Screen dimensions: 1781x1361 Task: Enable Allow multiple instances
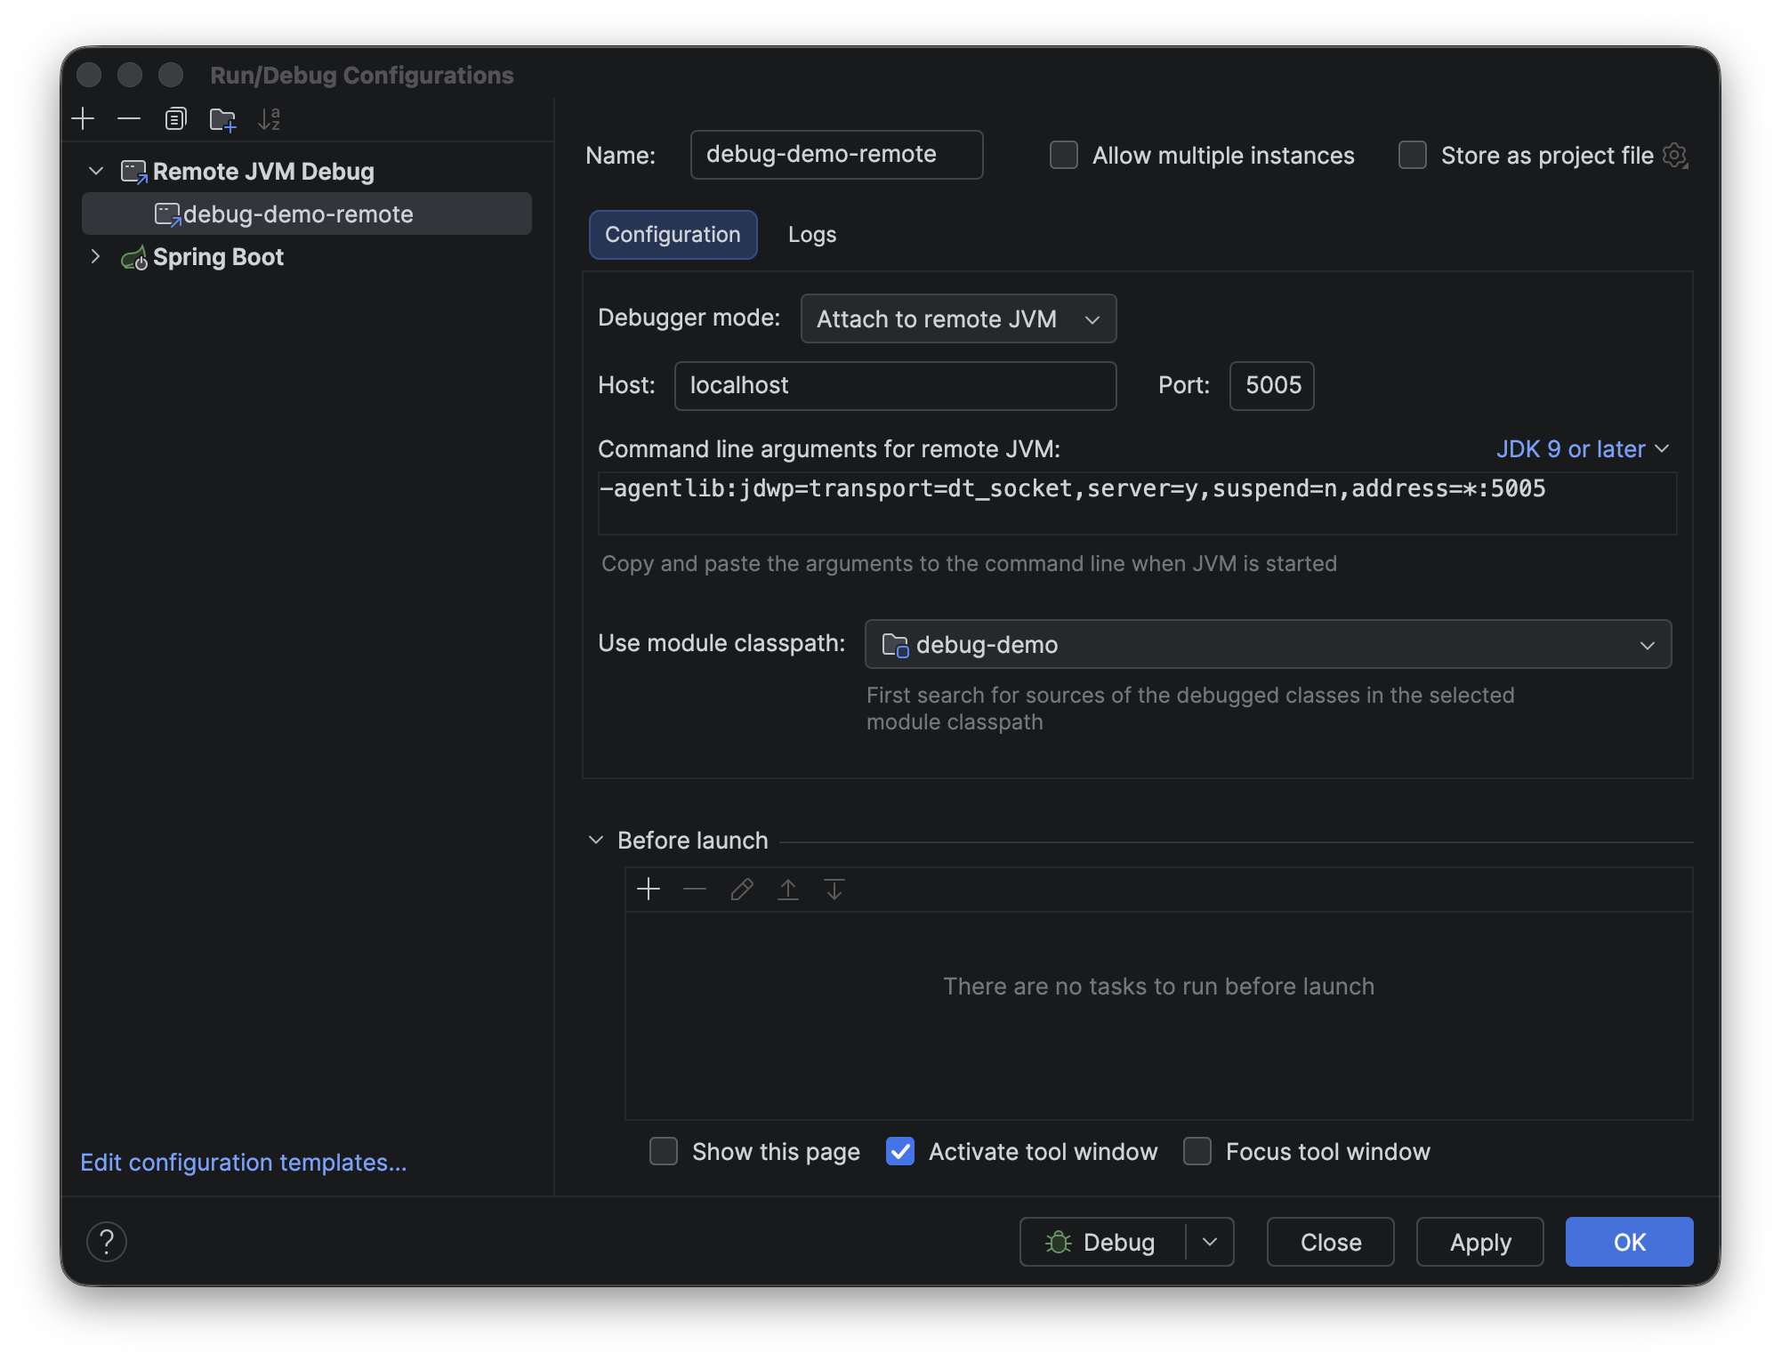coord(1064,155)
